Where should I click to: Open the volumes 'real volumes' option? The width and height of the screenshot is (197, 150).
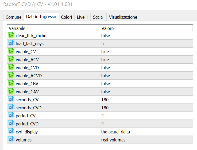[113, 140]
